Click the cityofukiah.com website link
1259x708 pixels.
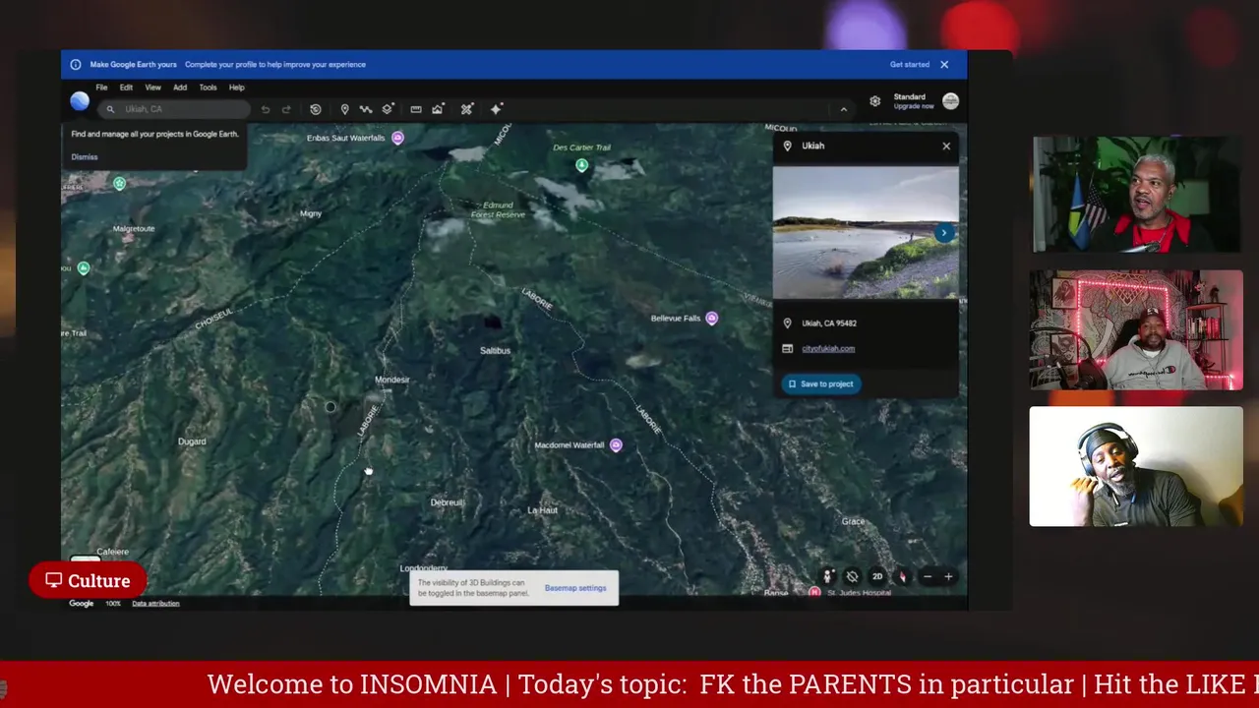coord(828,349)
